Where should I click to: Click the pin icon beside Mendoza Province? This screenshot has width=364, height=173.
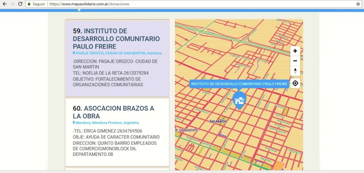(x=74, y=123)
